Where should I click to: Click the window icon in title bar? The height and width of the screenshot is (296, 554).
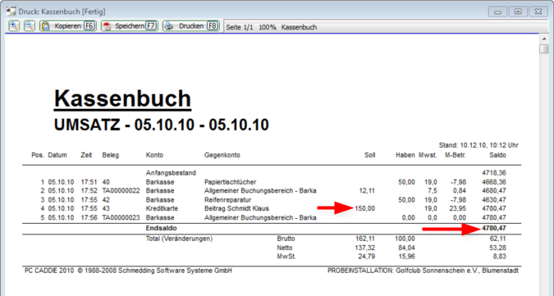click(x=11, y=11)
